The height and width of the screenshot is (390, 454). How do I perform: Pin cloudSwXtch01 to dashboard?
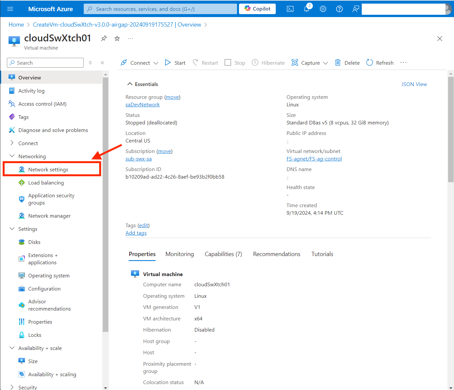click(x=104, y=38)
